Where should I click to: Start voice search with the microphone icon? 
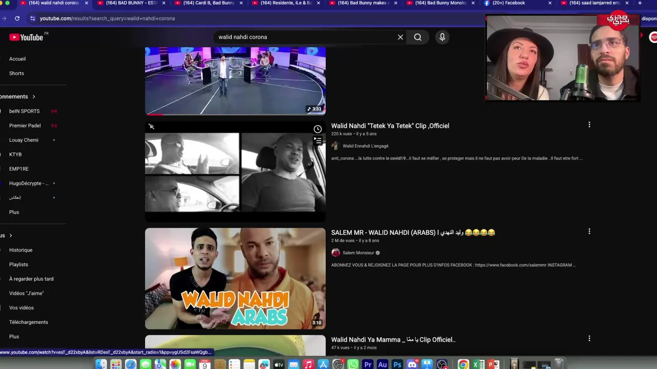(442, 37)
